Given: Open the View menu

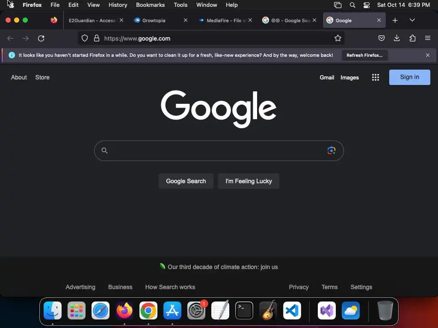Looking at the screenshot, I should coord(93,5).
